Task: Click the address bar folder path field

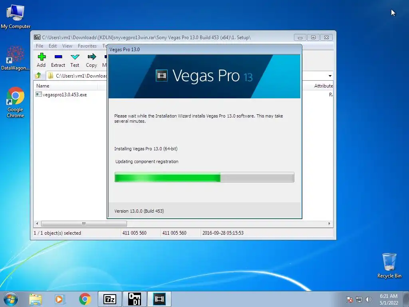Action: tap(190, 76)
